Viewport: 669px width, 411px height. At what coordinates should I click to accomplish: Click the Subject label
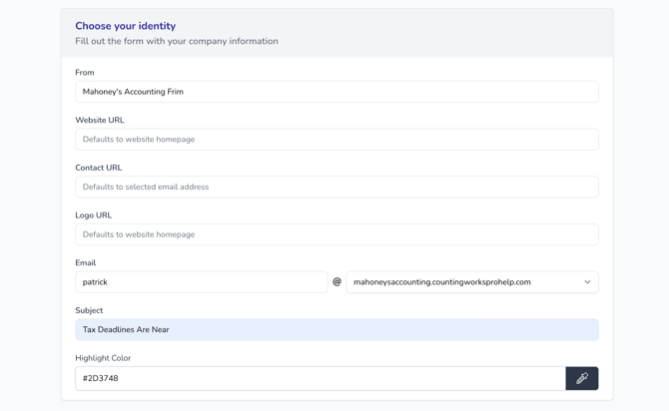(x=89, y=310)
